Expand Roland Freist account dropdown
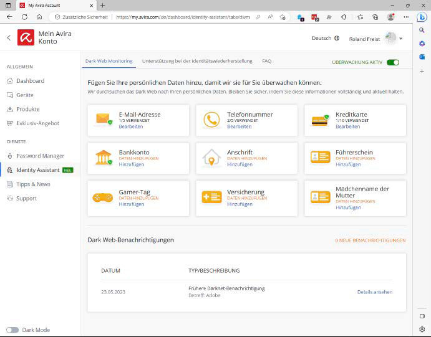Viewport: 431px width, 337px height. (x=401, y=39)
